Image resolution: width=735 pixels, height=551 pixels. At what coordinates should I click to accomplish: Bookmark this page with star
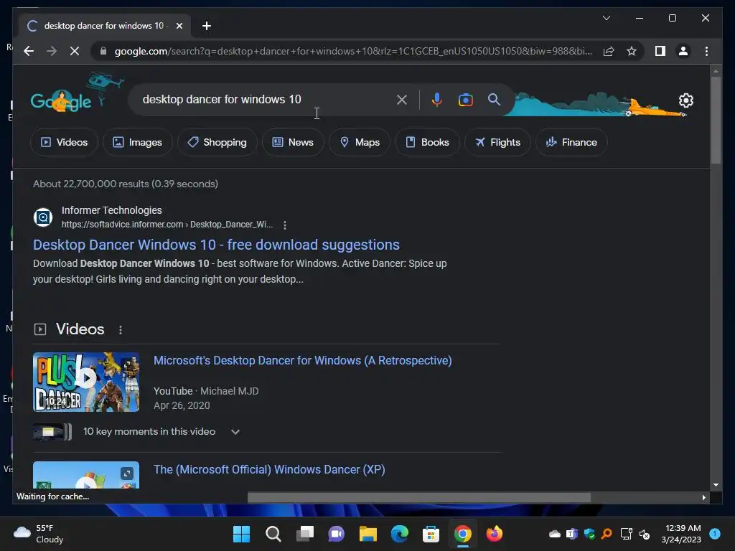click(632, 51)
